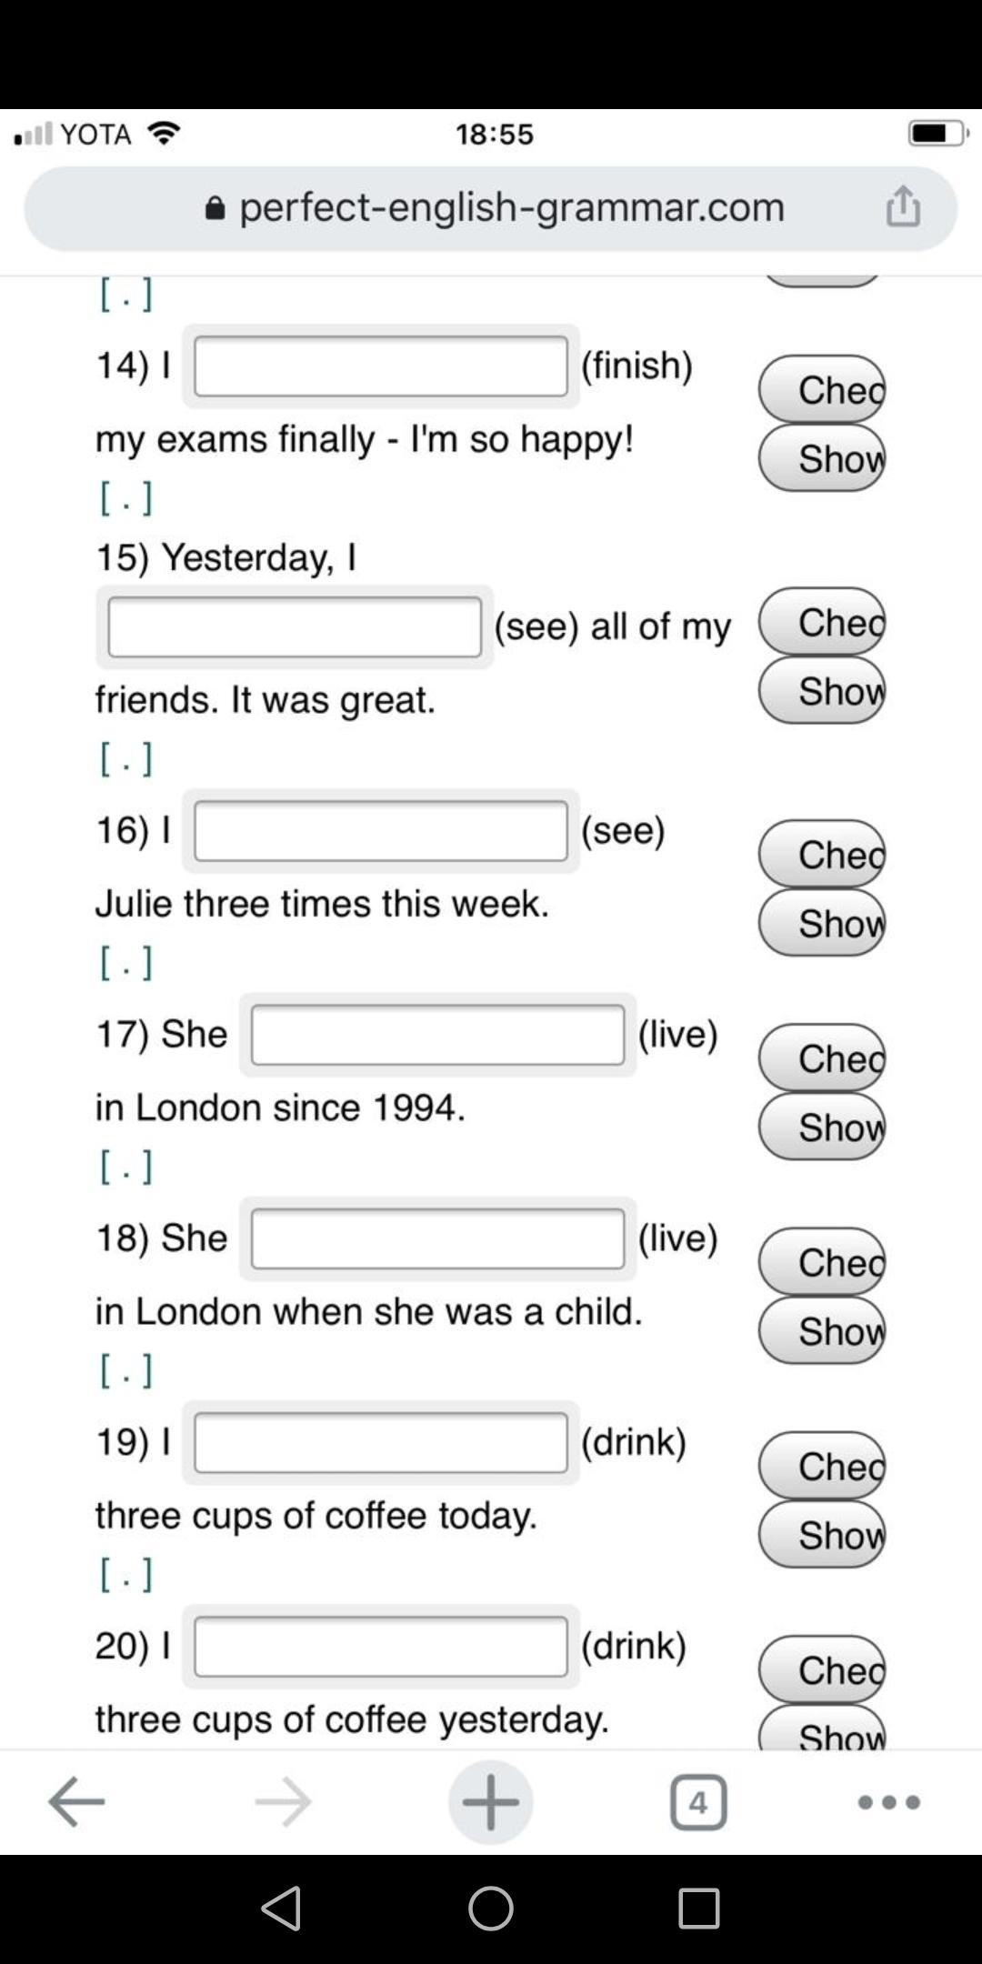The height and width of the screenshot is (1964, 982).
Task: Show the answer for question 19
Action: [x=822, y=1535]
